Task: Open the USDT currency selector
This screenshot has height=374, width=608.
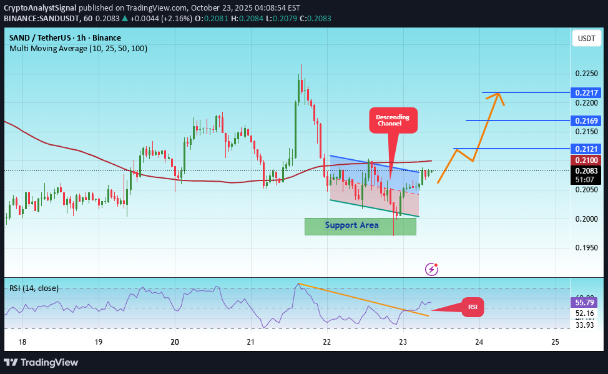Action: pyautogui.click(x=586, y=38)
